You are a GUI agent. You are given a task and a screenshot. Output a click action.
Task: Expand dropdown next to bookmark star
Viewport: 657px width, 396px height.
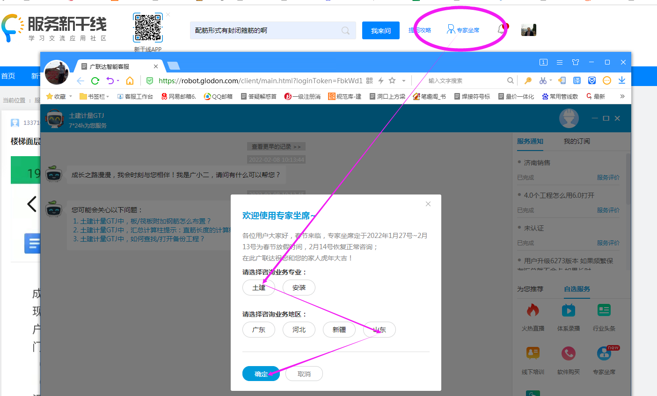coord(404,81)
